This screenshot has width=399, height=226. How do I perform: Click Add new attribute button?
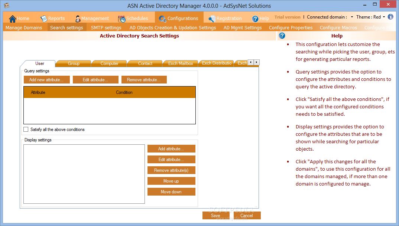click(46, 79)
